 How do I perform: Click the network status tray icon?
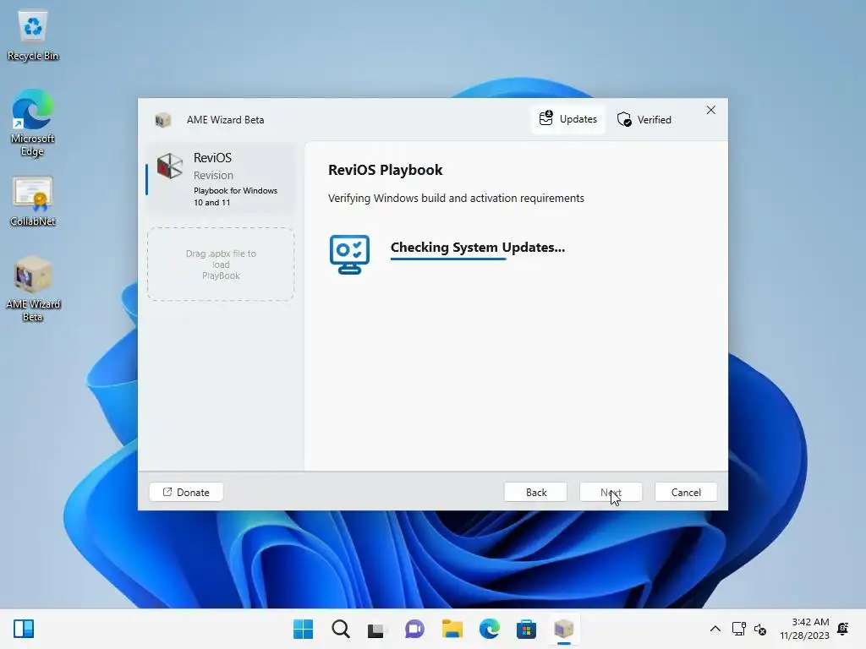coord(739,629)
